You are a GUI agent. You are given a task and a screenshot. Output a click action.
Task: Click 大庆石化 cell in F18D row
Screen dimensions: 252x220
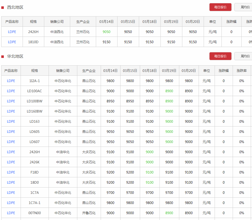(89, 172)
